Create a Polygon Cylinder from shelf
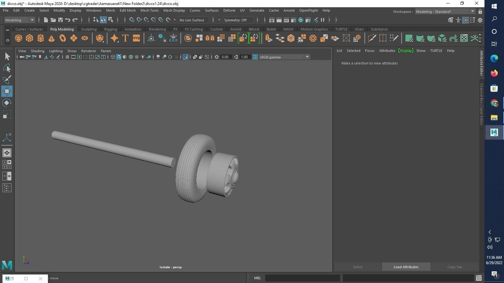Screen dimensions: 504x283 (41, 38)
